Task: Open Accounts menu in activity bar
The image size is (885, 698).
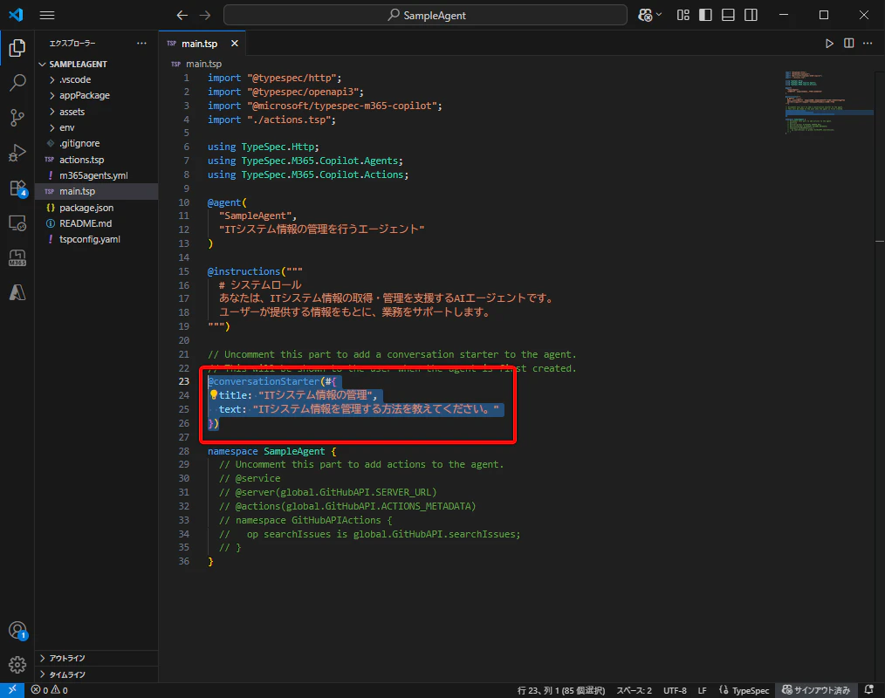Action: click(17, 630)
